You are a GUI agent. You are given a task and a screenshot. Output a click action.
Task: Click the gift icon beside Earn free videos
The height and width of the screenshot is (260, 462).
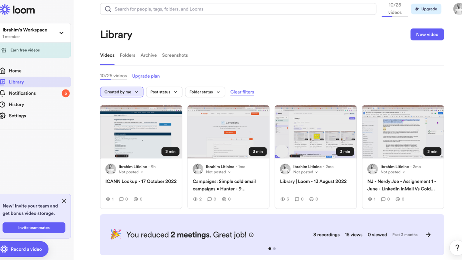pyautogui.click(x=4, y=50)
